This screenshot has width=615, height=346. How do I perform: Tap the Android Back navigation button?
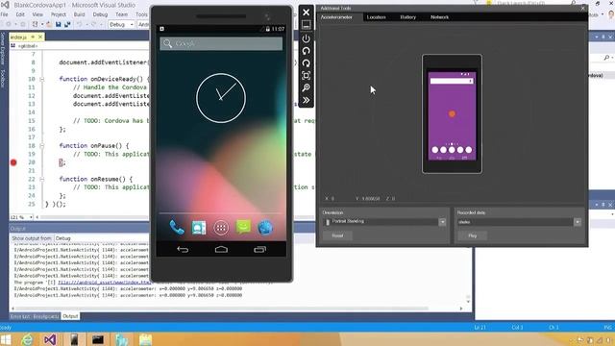(183, 250)
